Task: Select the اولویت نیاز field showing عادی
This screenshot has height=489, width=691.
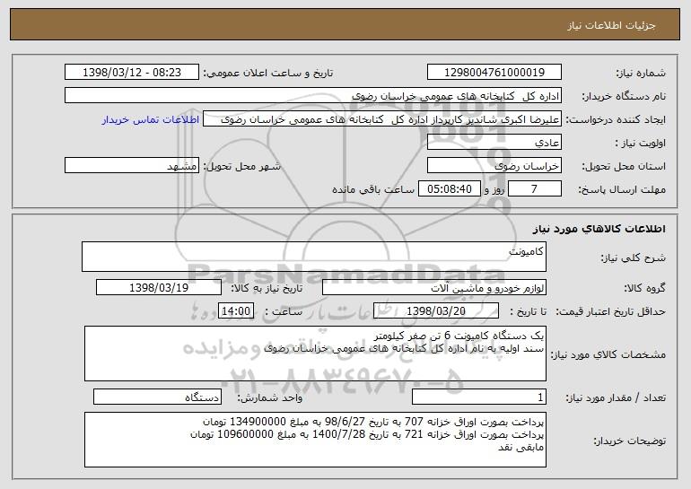Action: (494, 142)
